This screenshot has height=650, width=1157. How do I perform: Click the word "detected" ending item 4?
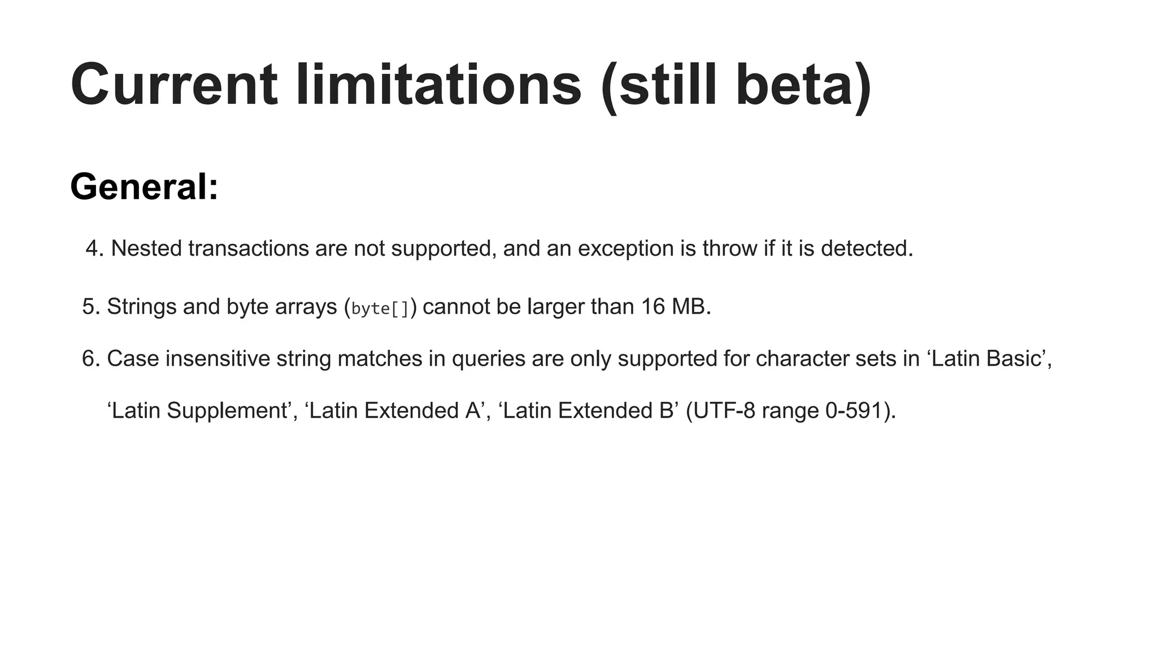[864, 249]
